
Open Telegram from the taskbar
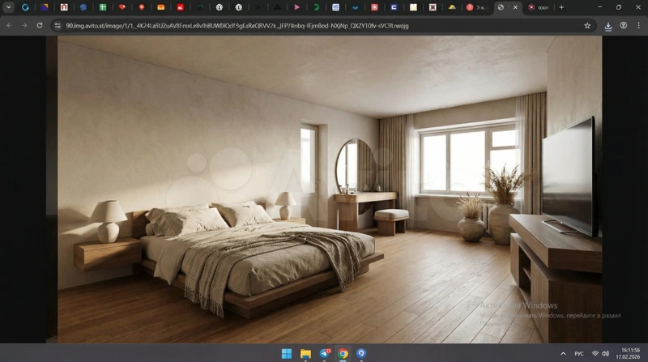[325, 354]
